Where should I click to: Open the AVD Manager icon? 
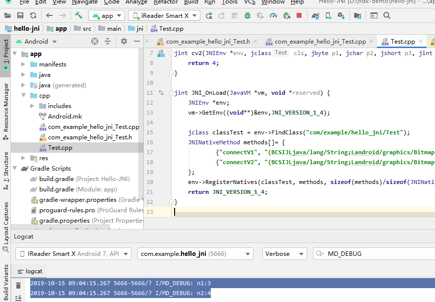point(327,15)
